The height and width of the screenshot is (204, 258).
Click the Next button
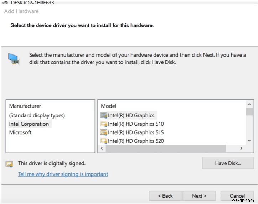(x=199, y=196)
